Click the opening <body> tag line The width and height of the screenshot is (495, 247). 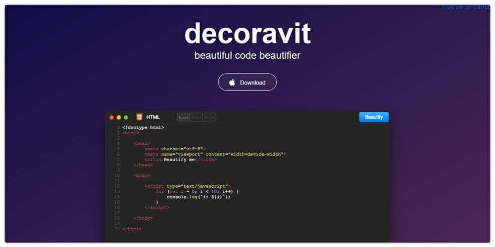(142, 175)
